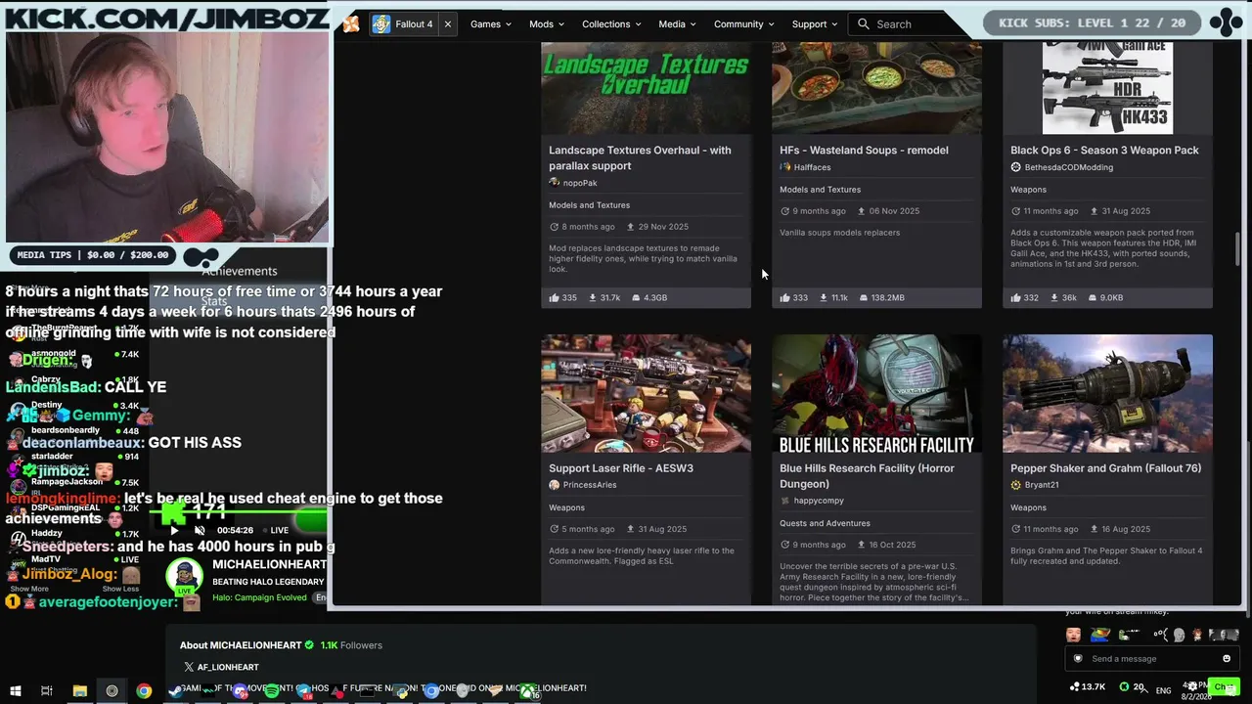This screenshot has height=704, width=1252.
Task: Open the Pepper Shaker and Grahm thumbnail
Action: 1107,393
